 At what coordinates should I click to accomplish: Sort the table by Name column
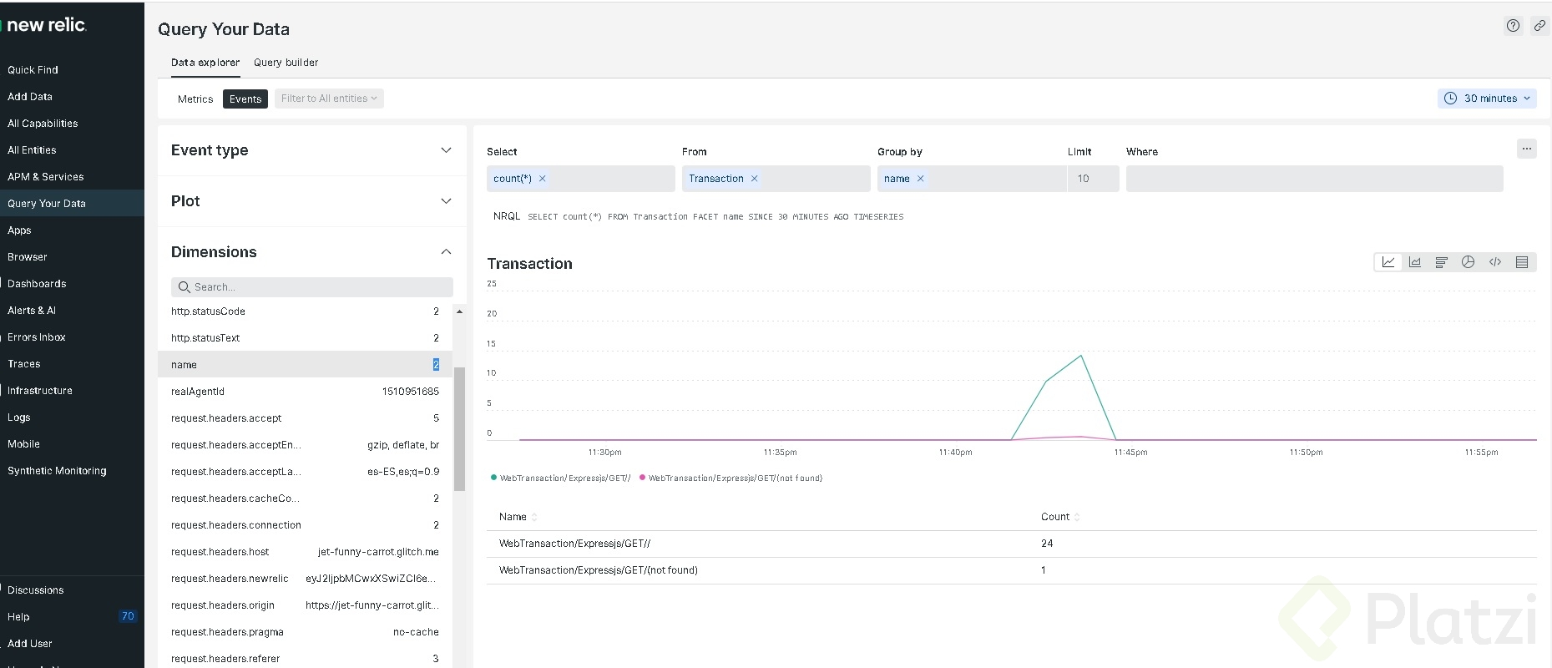pos(518,517)
